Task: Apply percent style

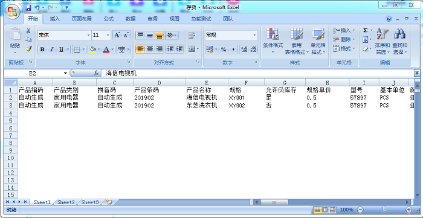Action: tap(224, 50)
